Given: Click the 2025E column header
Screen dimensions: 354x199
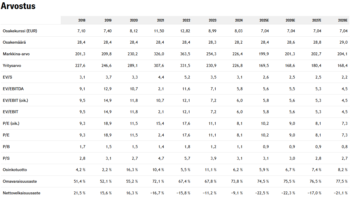Looking at the screenshot, I should point(264,20).
